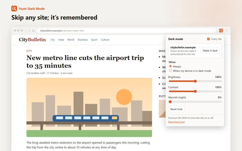Go to the Culture section
This screenshot has height=151, width=242.
coord(105,40)
